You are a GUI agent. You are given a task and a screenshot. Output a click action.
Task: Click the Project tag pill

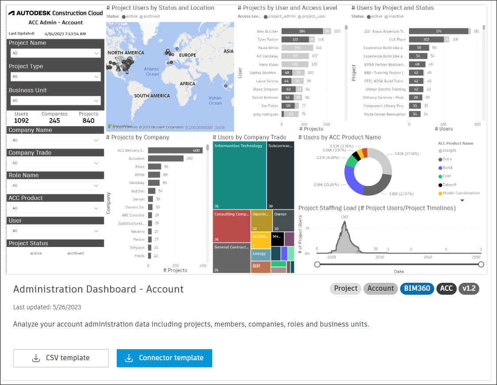[345, 289]
